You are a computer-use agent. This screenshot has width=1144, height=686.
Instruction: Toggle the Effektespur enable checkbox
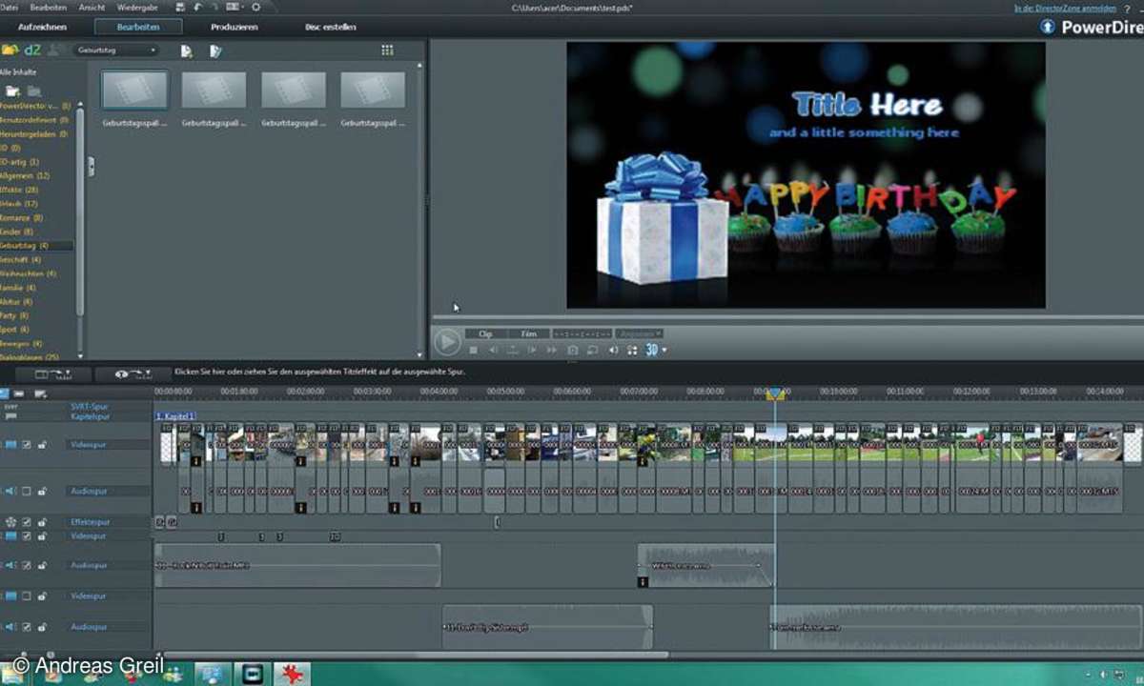27,522
